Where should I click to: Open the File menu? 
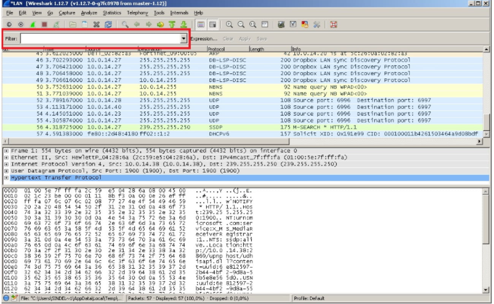(10, 13)
